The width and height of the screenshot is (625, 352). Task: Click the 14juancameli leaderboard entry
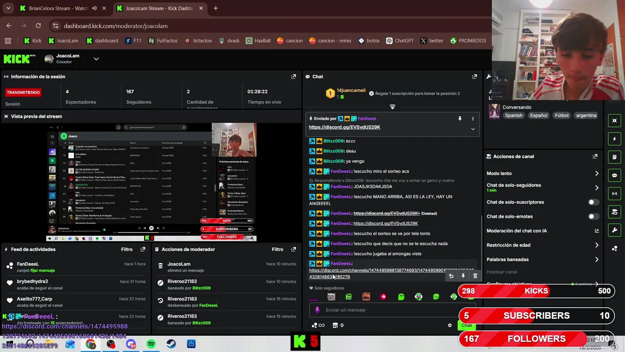(345, 93)
